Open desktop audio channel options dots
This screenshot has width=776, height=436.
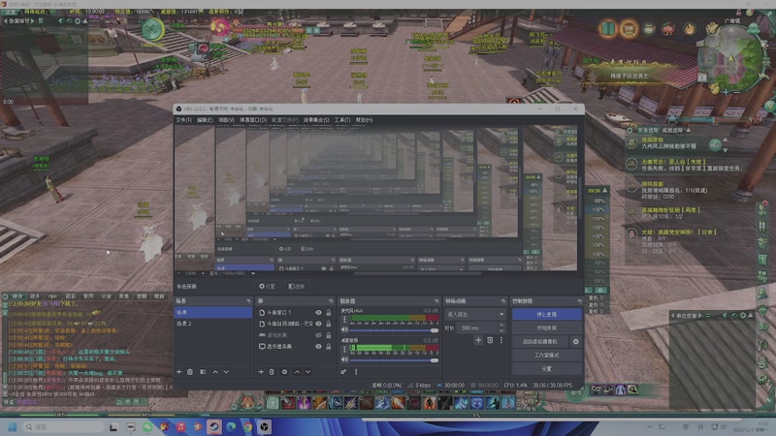[x=344, y=349]
